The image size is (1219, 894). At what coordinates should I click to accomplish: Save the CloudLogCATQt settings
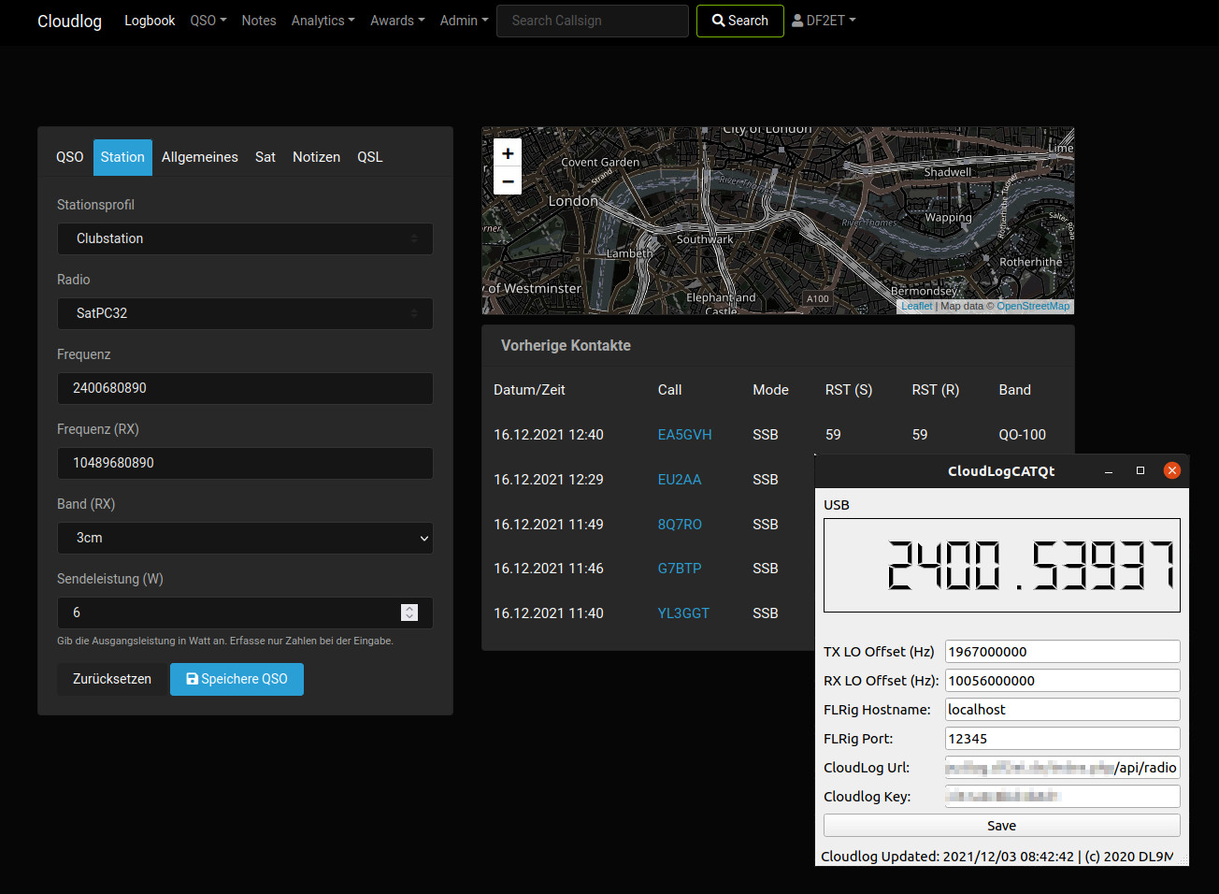(1001, 826)
